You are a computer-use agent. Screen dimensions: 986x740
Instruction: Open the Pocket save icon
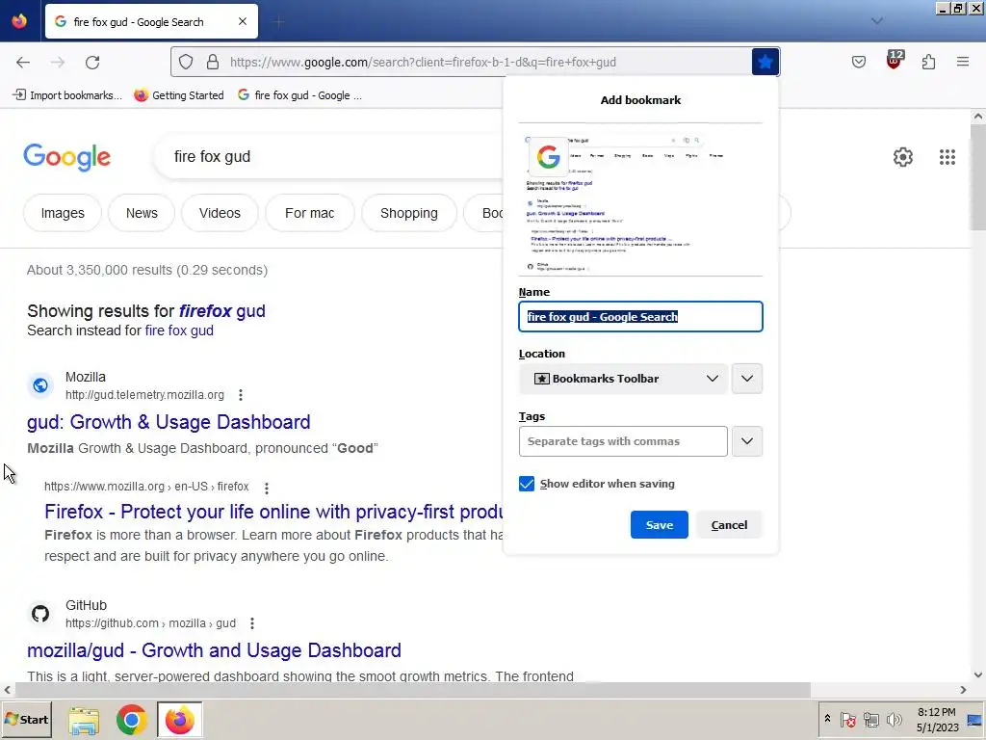[x=858, y=62]
